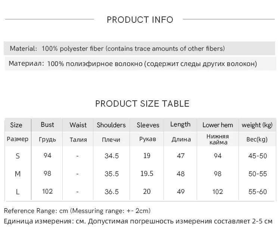Select the M size row label
The height and width of the screenshot is (235, 280).
click(18, 174)
